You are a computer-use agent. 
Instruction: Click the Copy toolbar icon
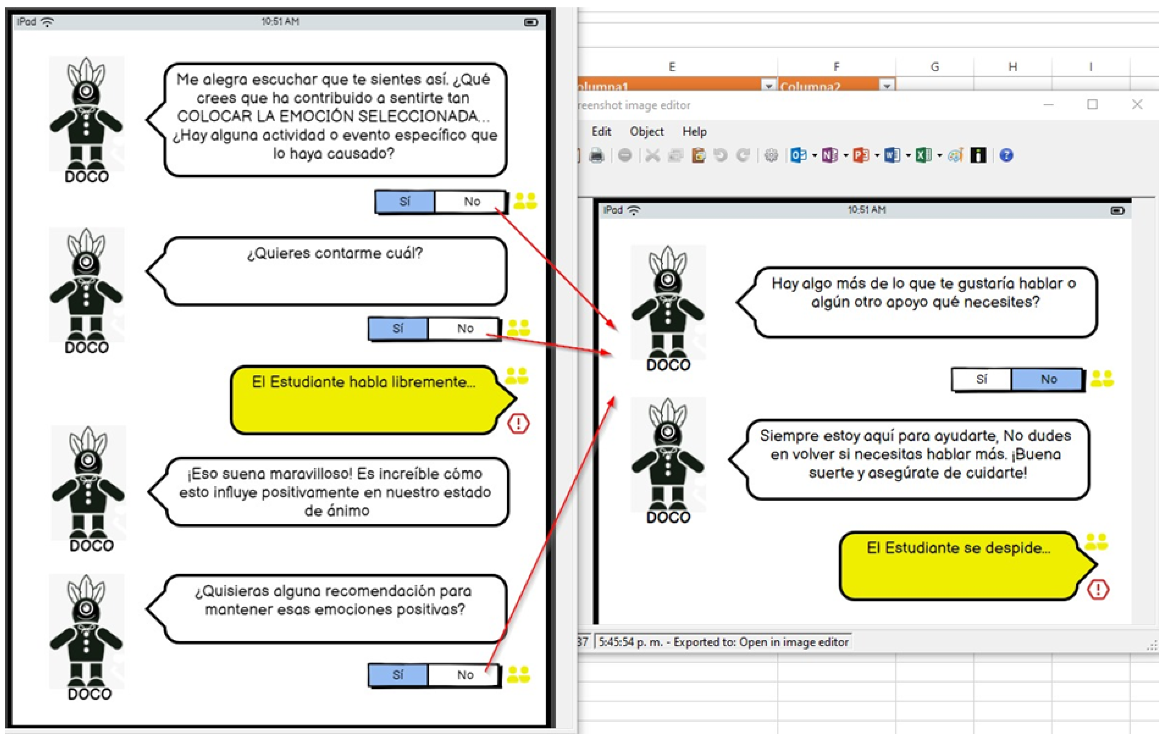pyautogui.click(x=675, y=156)
